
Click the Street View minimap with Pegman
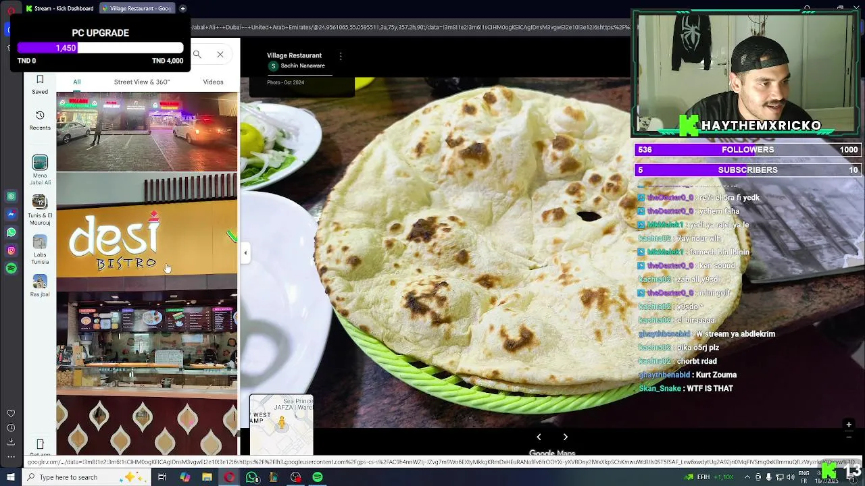pyautogui.click(x=281, y=425)
